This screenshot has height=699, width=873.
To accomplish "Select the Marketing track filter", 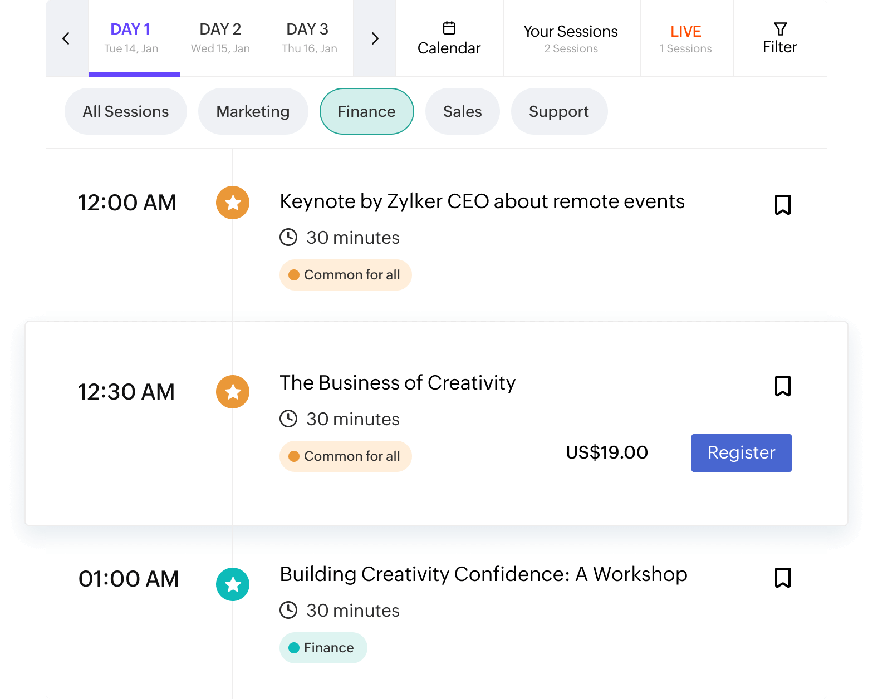I will tap(253, 111).
